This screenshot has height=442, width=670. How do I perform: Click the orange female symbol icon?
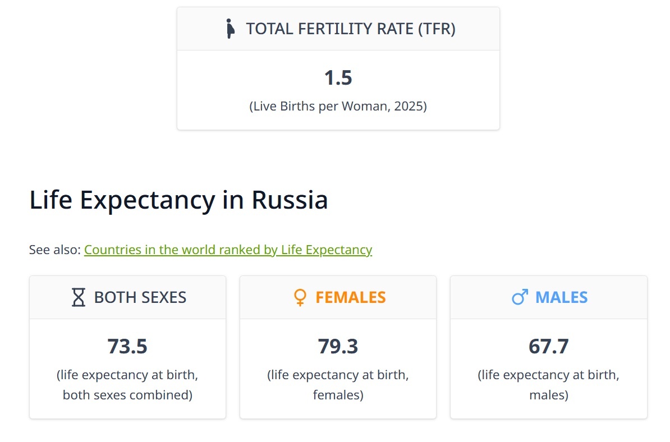(x=300, y=297)
